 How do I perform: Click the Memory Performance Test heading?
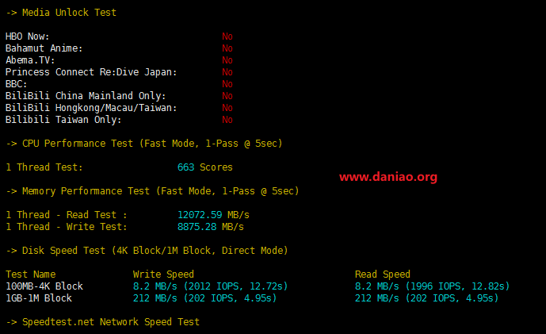click(x=152, y=191)
